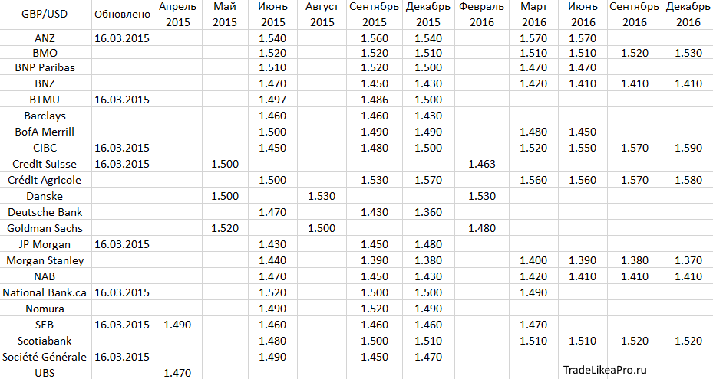
Task: Click the JP Morgan June 2015 value 1.430
Action: (x=272, y=245)
